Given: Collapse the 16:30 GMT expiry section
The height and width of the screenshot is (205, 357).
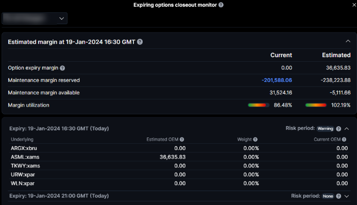Looking at the screenshot, I should pos(347,129).
